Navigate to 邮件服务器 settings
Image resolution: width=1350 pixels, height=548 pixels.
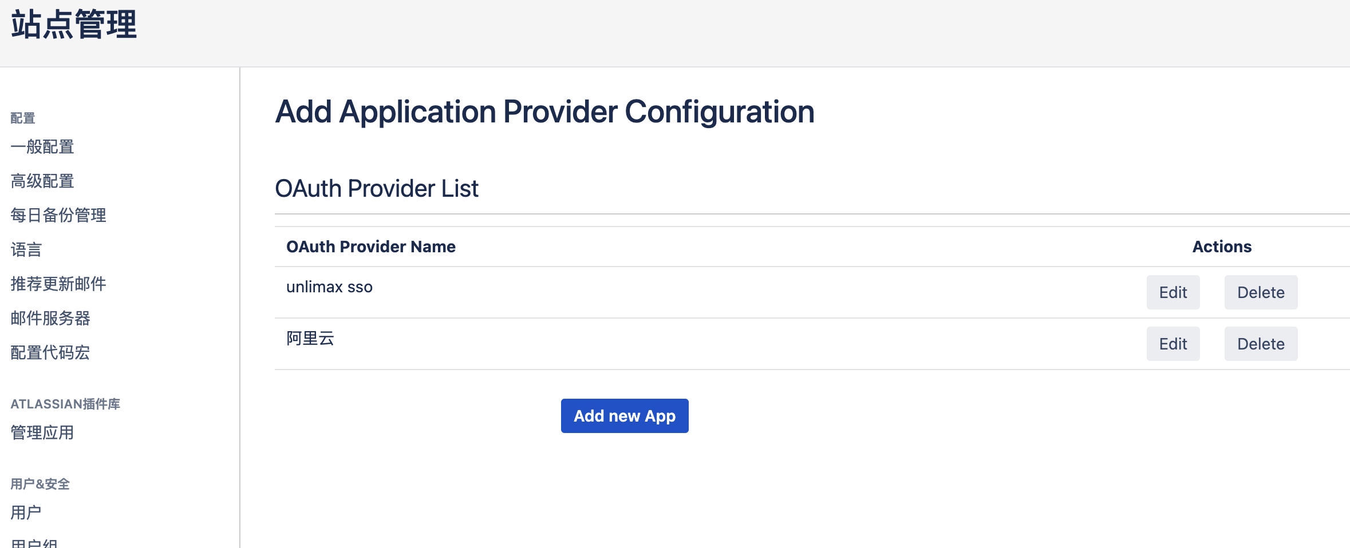50,319
